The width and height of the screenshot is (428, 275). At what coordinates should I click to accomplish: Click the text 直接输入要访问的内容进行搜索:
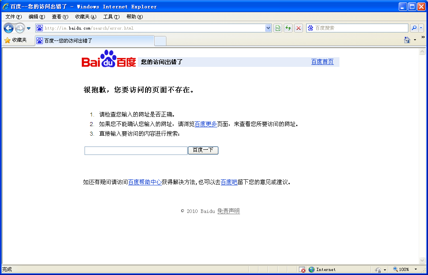tap(139, 134)
